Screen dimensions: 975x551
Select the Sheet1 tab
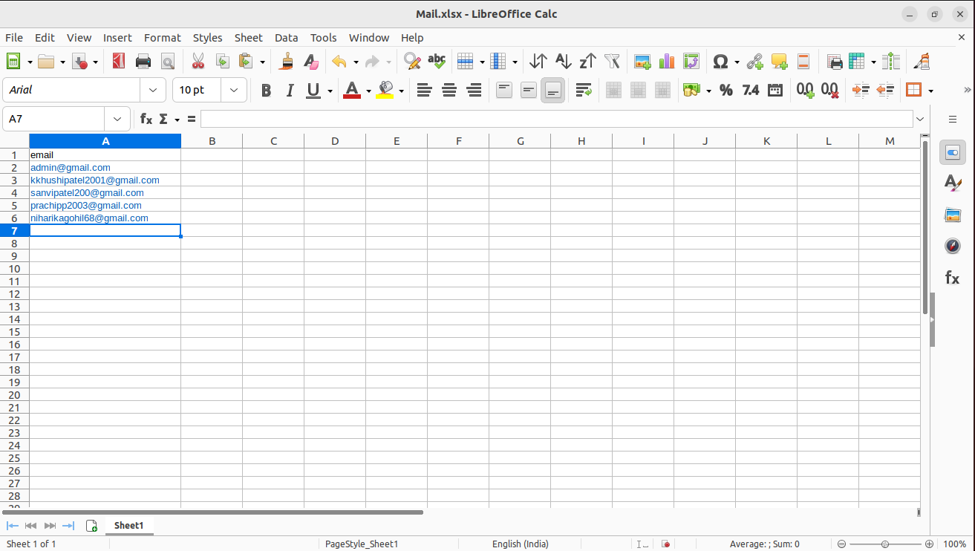click(128, 525)
